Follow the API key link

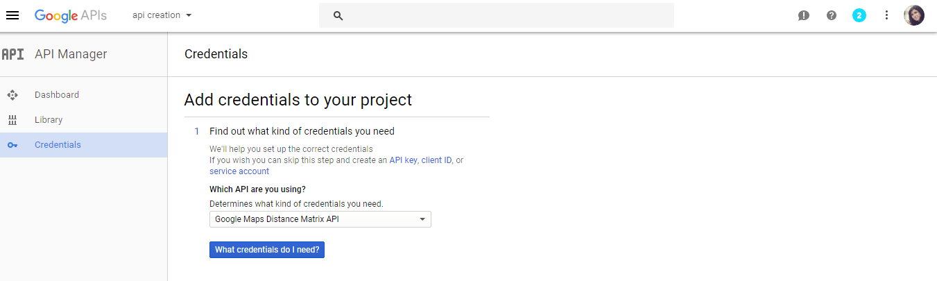(x=403, y=160)
